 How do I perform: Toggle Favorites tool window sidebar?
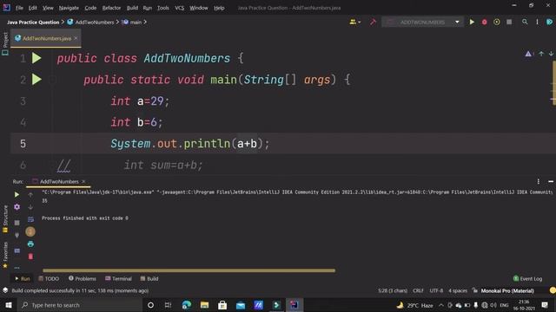tap(5, 255)
